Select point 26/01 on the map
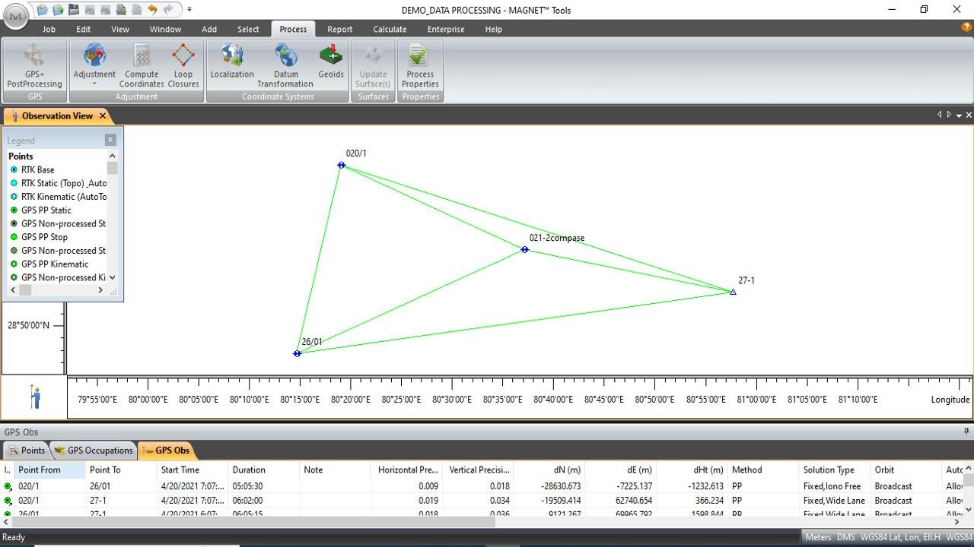The width and height of the screenshot is (974, 547). click(x=298, y=353)
